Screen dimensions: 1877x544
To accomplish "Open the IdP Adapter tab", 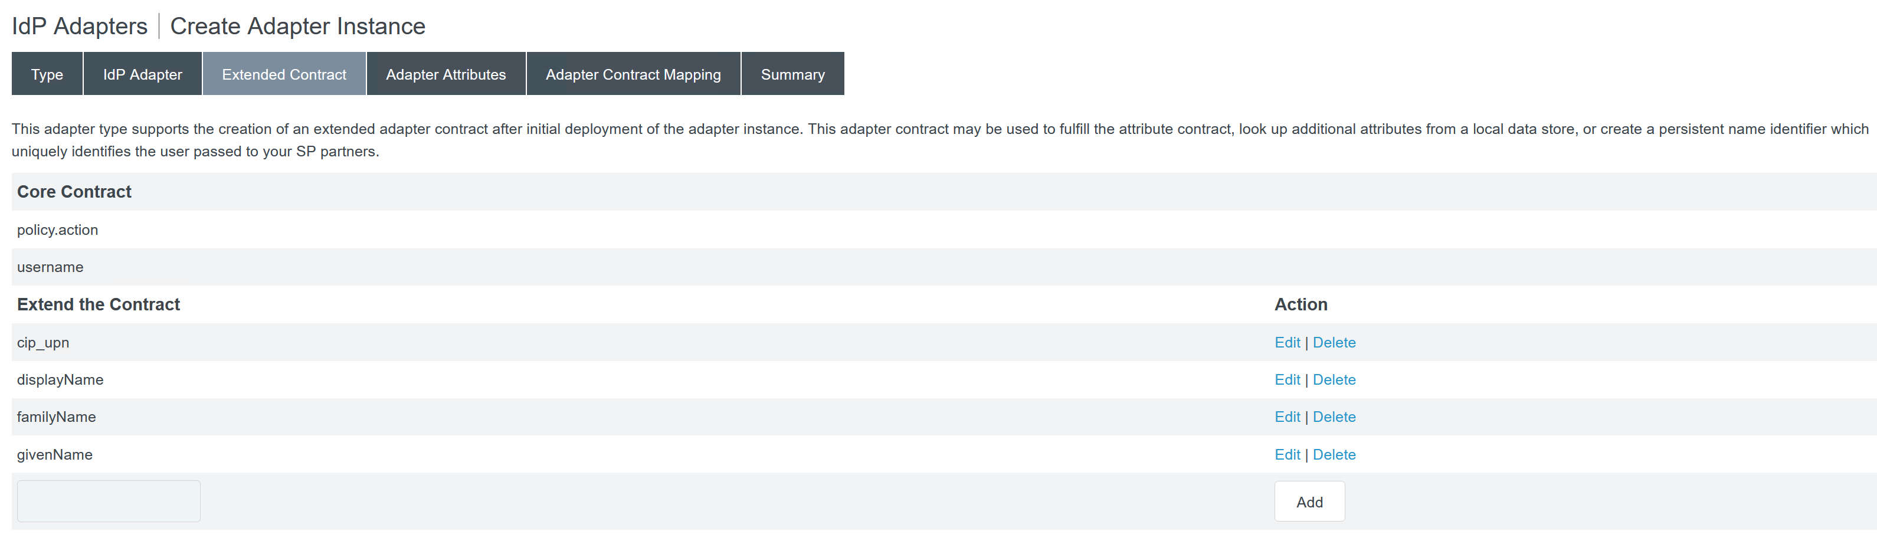I will 142,74.
